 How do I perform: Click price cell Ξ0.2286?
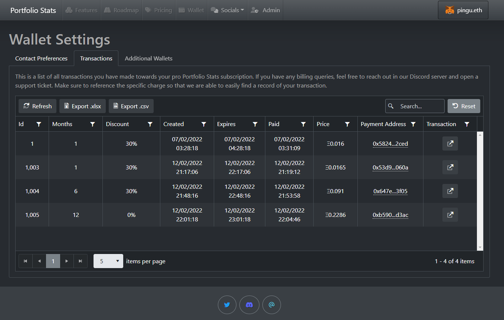335,215
